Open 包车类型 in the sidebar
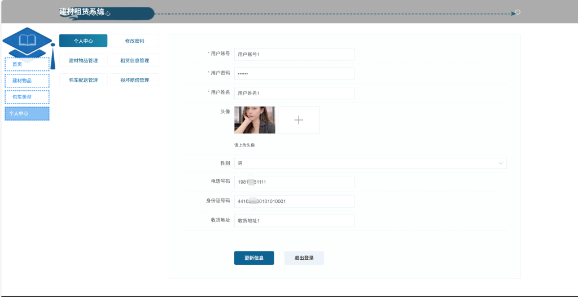 [27, 97]
